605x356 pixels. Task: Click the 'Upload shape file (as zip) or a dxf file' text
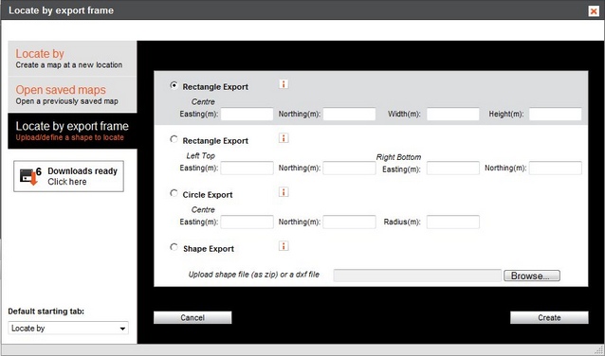click(x=254, y=275)
